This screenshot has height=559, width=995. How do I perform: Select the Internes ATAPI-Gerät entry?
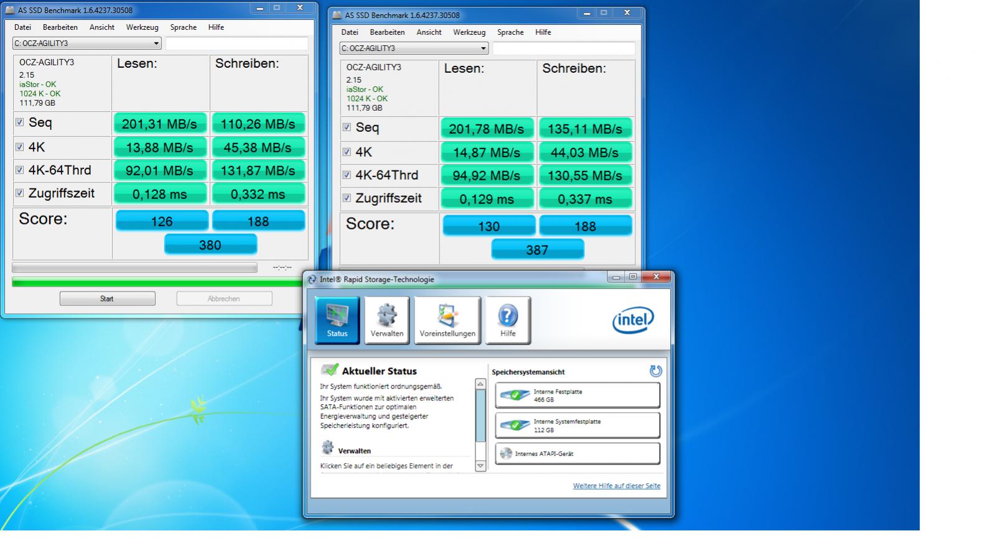point(577,453)
